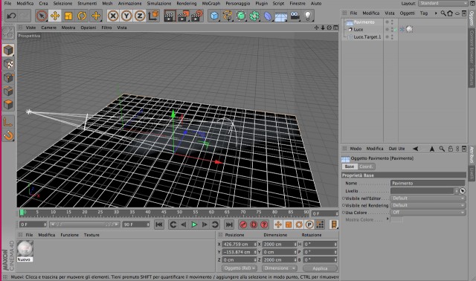Toggle the Y axis lock

click(x=126, y=16)
